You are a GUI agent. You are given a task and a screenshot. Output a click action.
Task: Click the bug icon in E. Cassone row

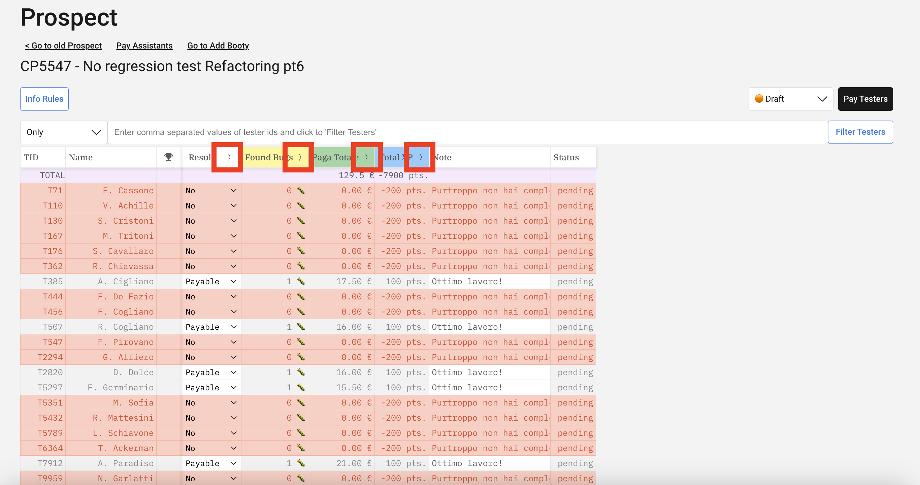301,190
